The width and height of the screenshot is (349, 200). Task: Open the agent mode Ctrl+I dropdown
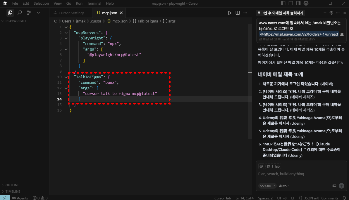coord(268,186)
